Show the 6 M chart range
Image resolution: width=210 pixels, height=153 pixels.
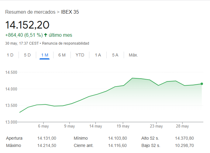(62, 55)
